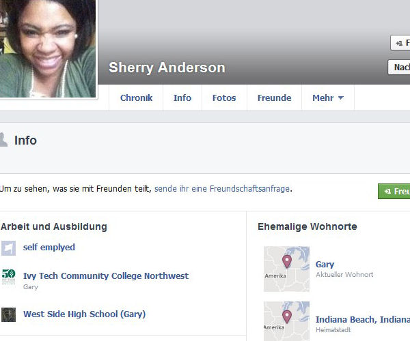The image size is (410, 341).
Task: Open Sherry Anderson's profile picture
Action: click(48, 48)
